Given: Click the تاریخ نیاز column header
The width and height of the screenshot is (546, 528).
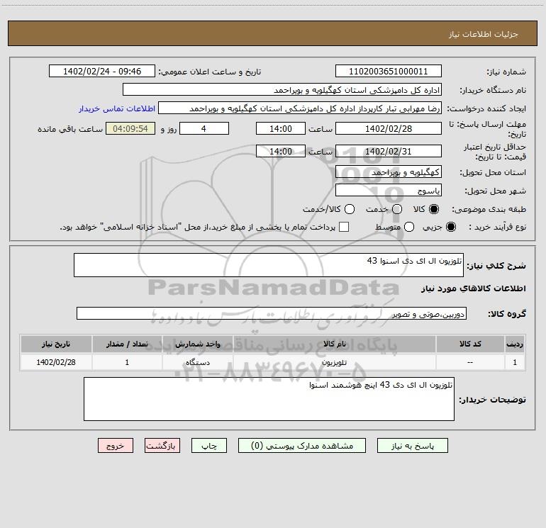Looking at the screenshot, I should (x=56, y=344).
